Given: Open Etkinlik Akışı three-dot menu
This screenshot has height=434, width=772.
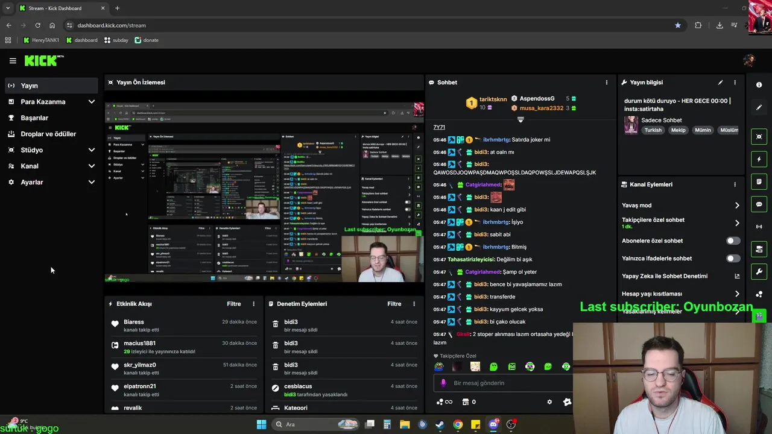Looking at the screenshot, I should pyautogui.click(x=253, y=304).
